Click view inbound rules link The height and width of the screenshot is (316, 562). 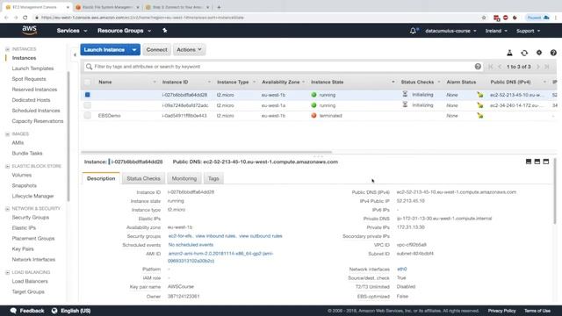tap(216, 236)
